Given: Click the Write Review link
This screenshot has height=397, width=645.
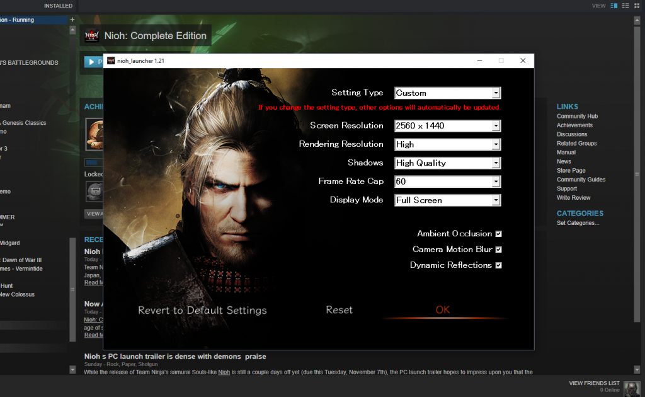Looking at the screenshot, I should click(573, 198).
